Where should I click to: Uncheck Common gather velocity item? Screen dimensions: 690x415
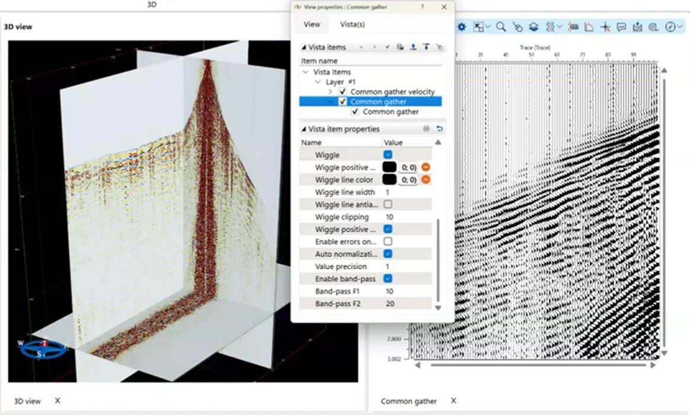coord(342,91)
